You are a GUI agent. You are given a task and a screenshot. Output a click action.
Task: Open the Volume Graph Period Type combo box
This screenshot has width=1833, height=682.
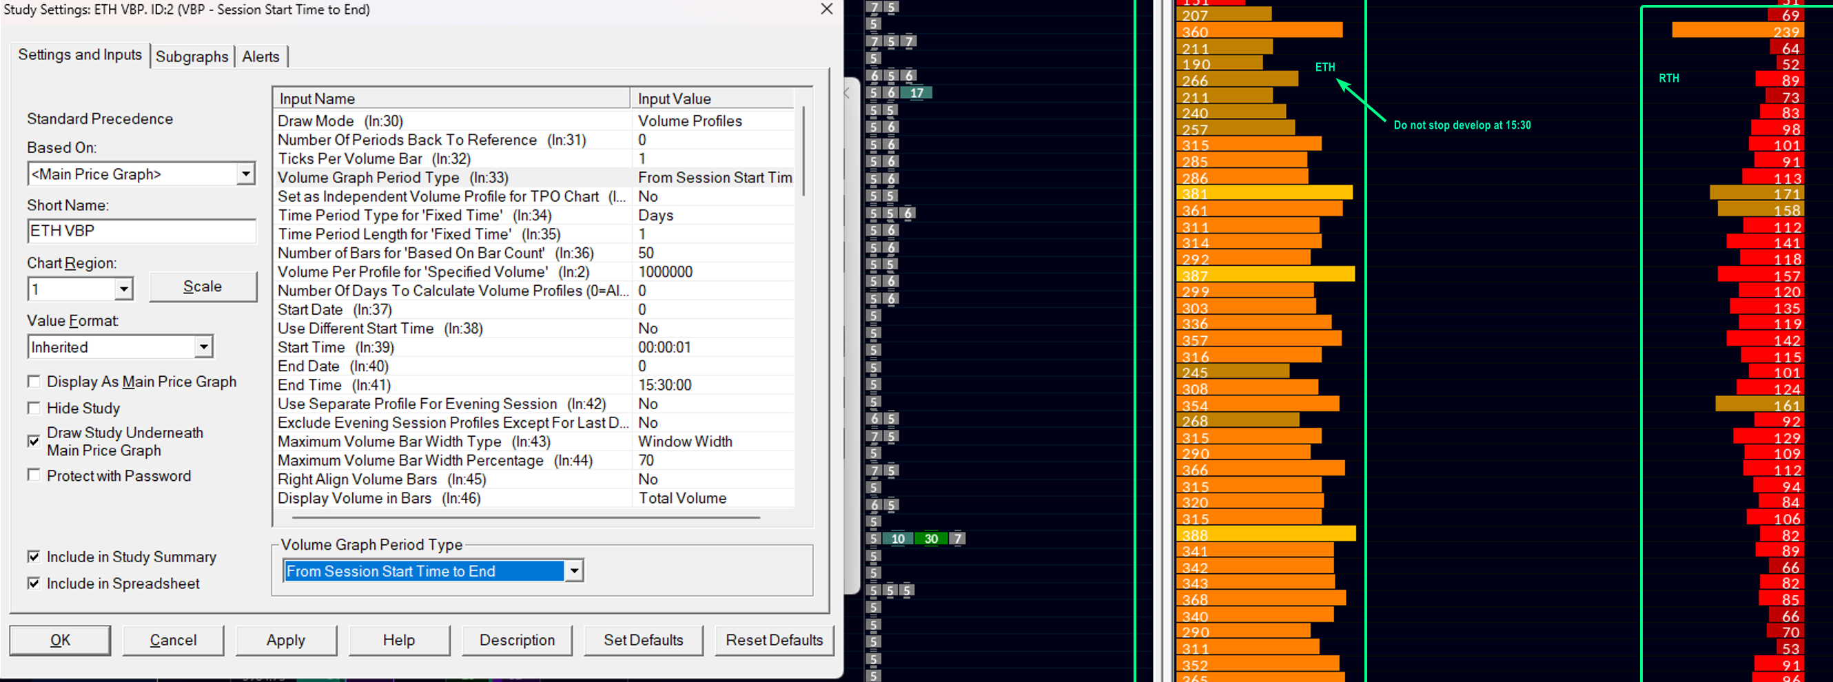433,571
